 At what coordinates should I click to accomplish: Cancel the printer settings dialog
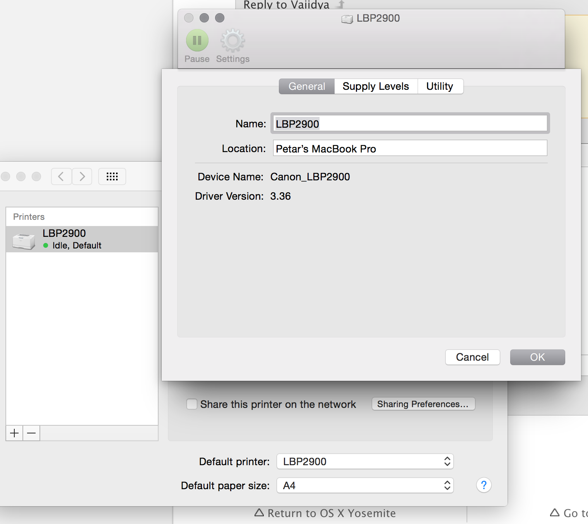[472, 357]
